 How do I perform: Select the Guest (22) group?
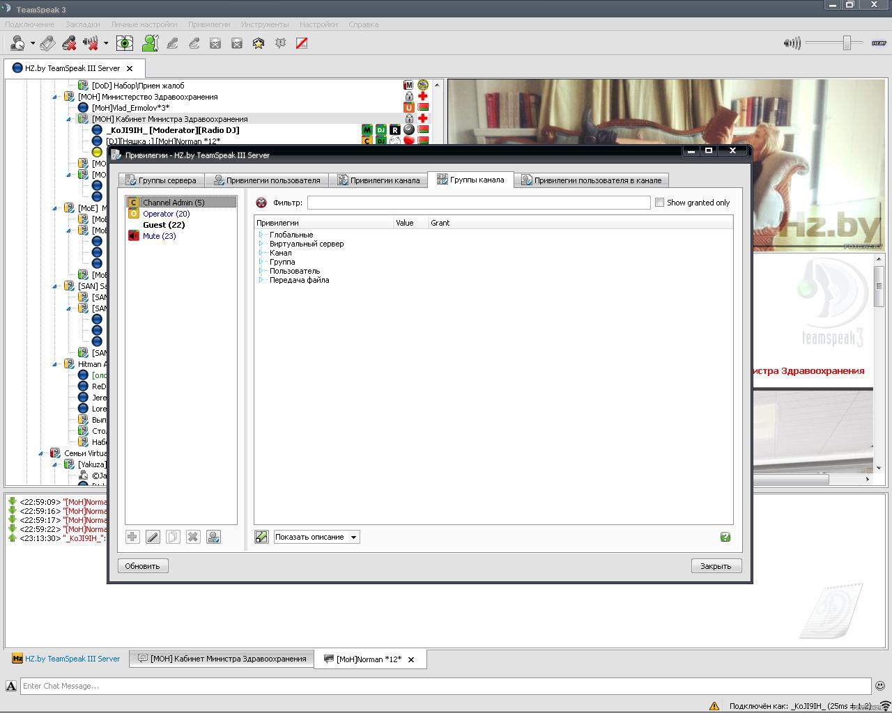[x=164, y=225]
